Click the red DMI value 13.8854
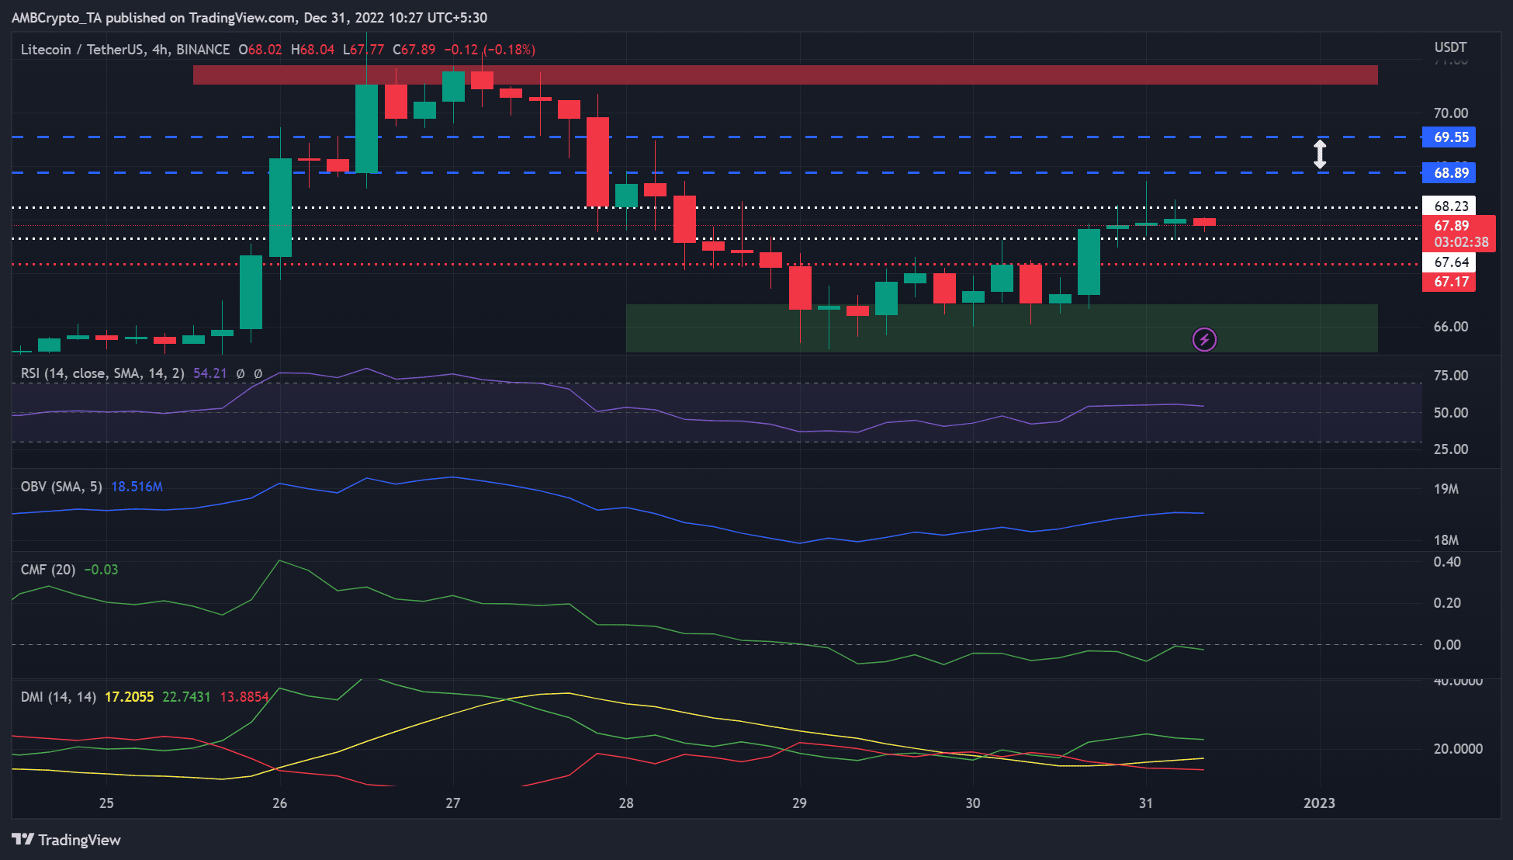This screenshot has height=860, width=1513. 244,697
